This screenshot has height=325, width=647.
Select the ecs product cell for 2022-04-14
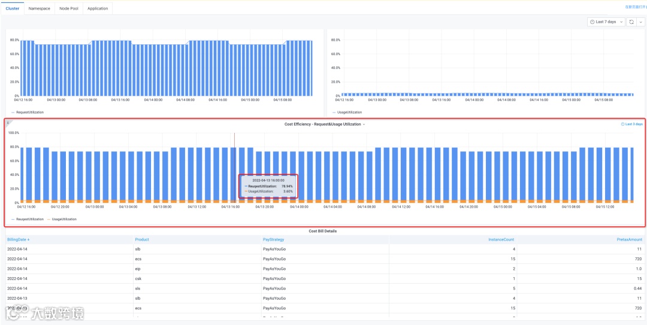tap(197, 259)
